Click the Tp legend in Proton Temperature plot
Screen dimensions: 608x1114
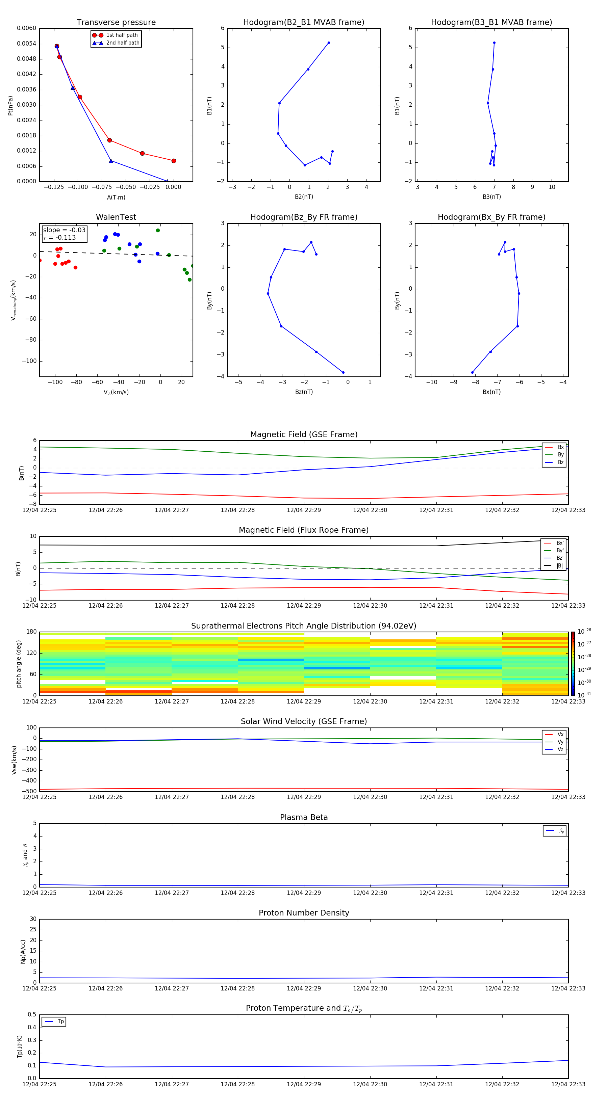click(x=54, y=1022)
